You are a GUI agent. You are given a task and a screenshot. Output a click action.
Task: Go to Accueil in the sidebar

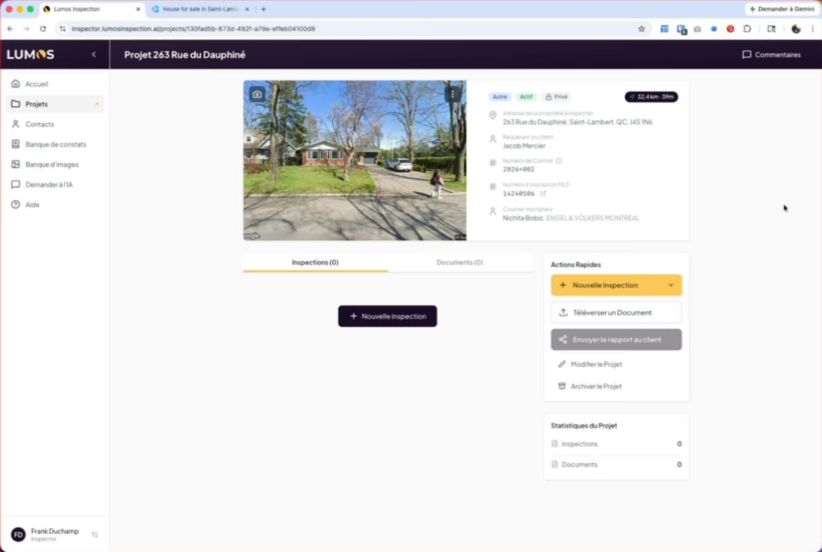pyautogui.click(x=36, y=84)
